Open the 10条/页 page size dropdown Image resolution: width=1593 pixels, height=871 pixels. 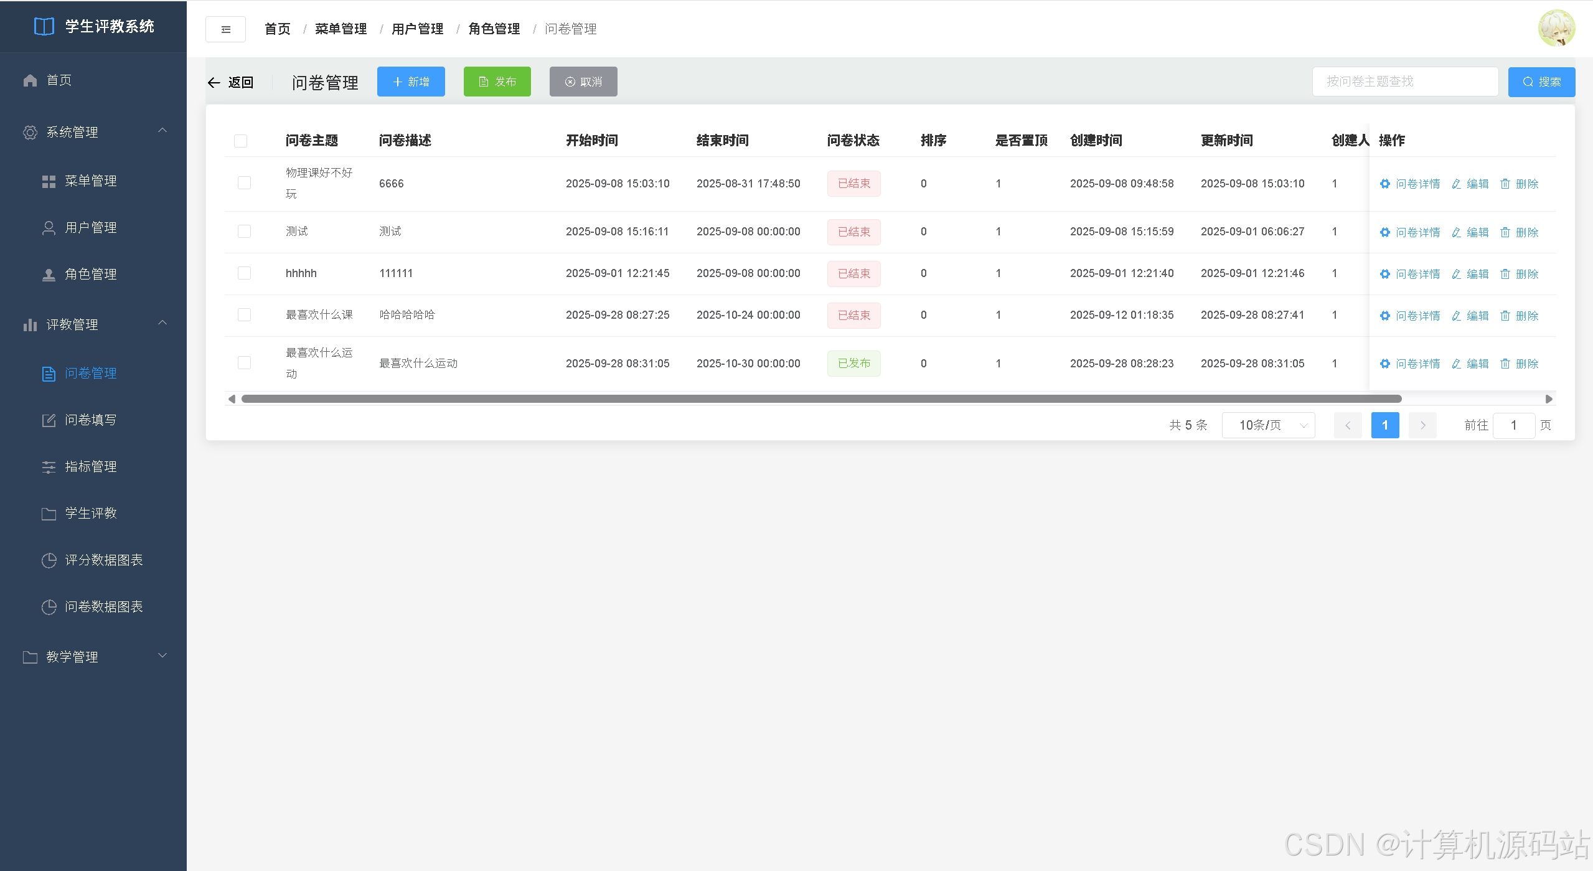point(1268,425)
